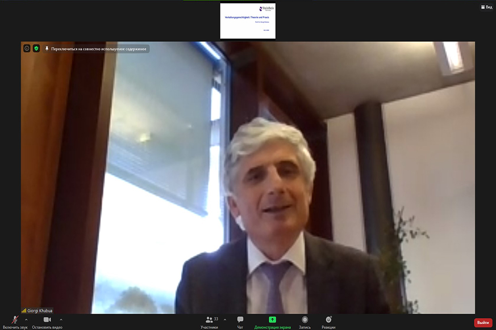Click red Выйти leave button
The width and height of the screenshot is (496, 330).
tap(483, 323)
